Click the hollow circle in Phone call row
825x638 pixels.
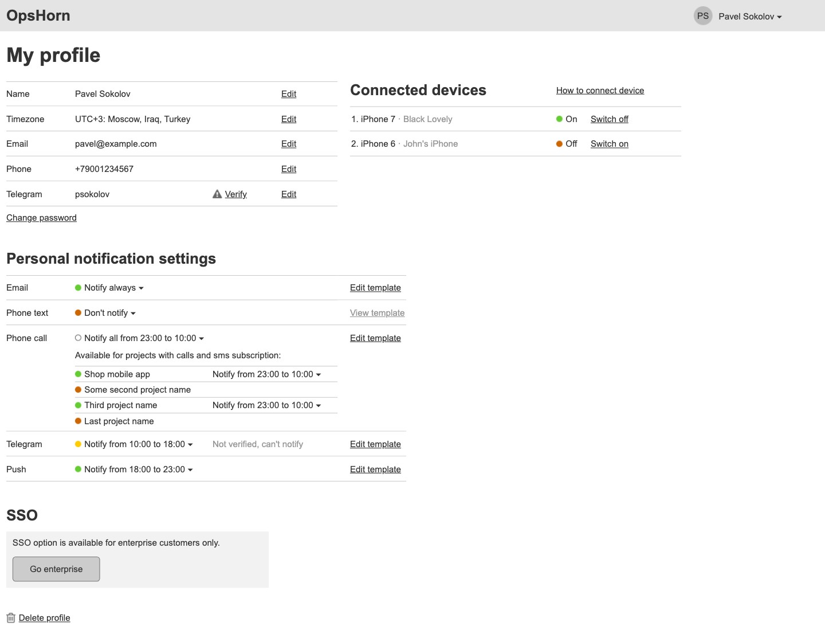[78, 338]
